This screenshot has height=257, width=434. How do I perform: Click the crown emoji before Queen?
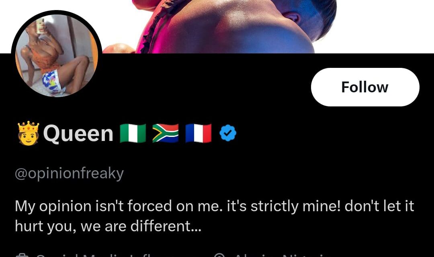28,133
